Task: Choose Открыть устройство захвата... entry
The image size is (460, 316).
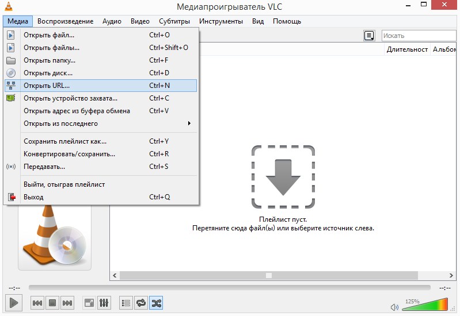Action: click(x=101, y=98)
